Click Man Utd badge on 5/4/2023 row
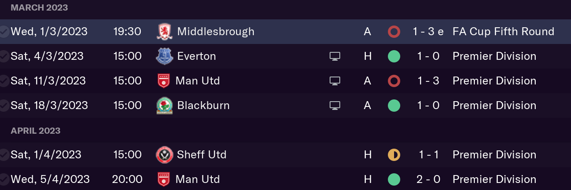This screenshot has height=190, width=571. coord(164,179)
